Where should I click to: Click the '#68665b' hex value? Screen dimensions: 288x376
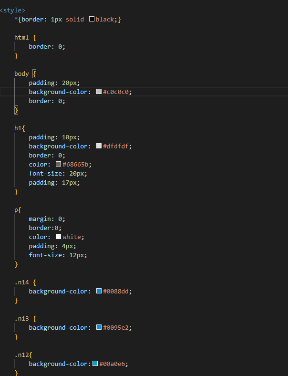click(75, 165)
